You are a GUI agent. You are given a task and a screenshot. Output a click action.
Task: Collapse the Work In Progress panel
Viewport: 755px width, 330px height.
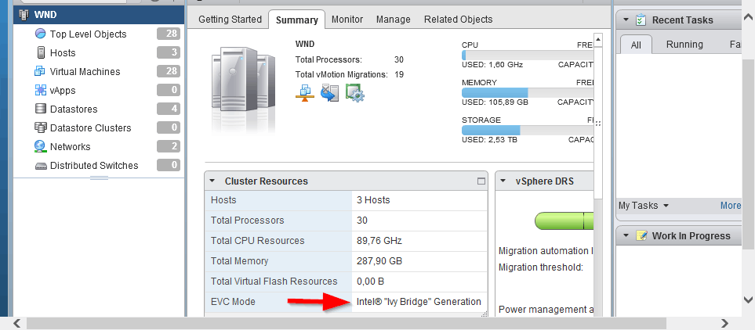coord(626,235)
